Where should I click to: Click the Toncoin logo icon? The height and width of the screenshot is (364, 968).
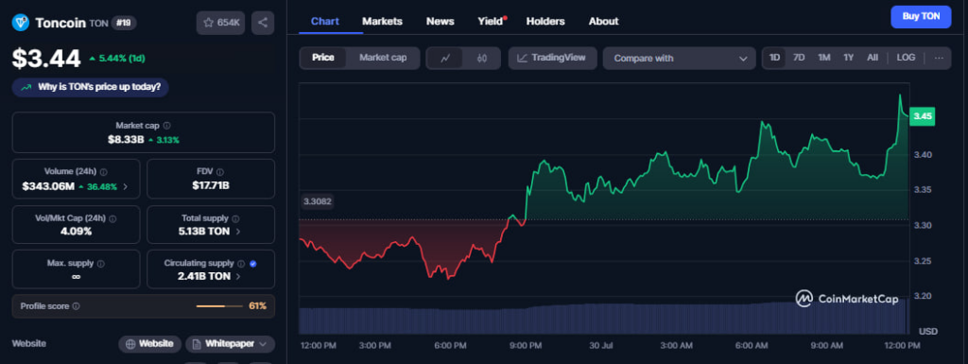point(21,23)
